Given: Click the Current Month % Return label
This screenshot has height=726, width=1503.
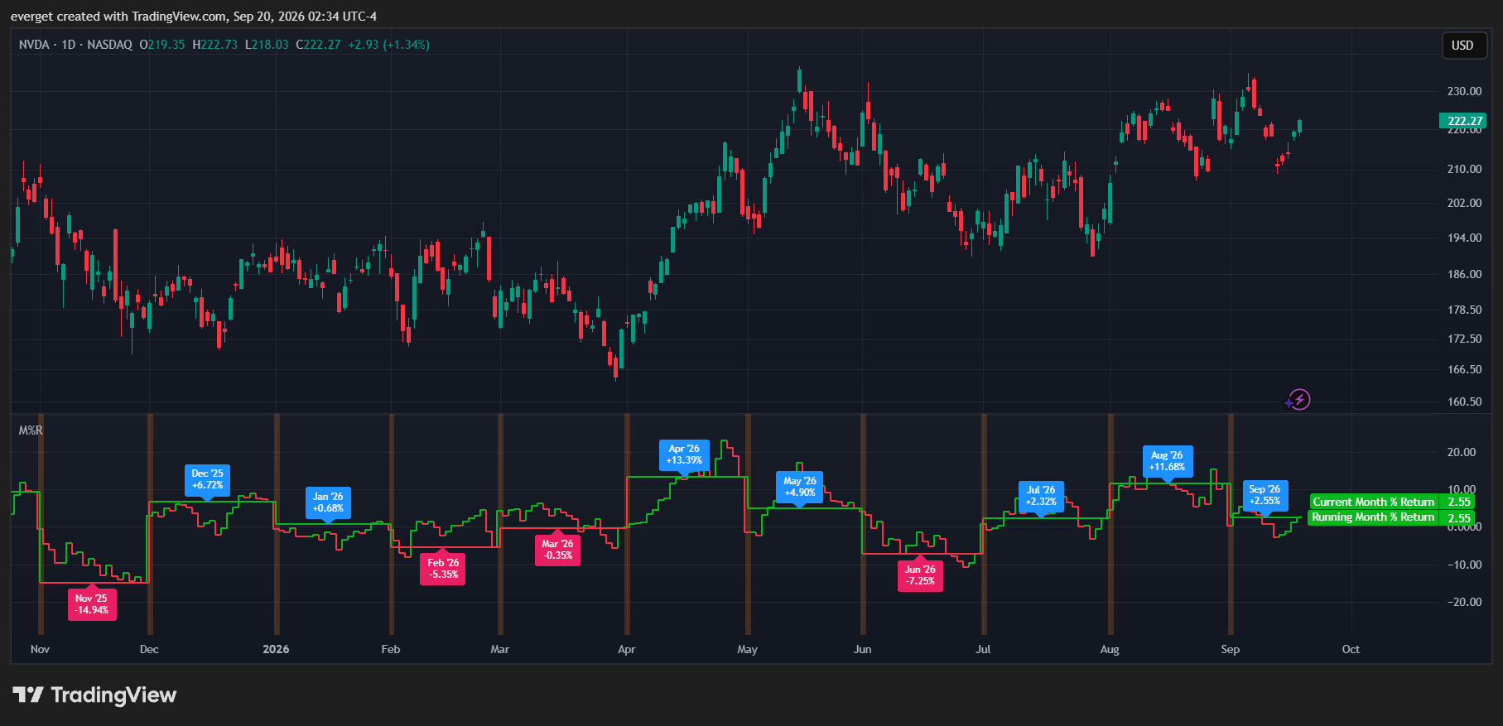Looking at the screenshot, I should [1373, 502].
